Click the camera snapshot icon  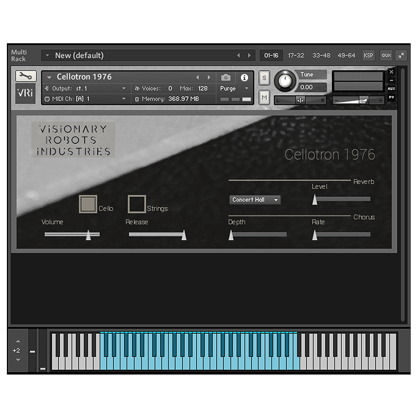pyautogui.click(x=226, y=78)
